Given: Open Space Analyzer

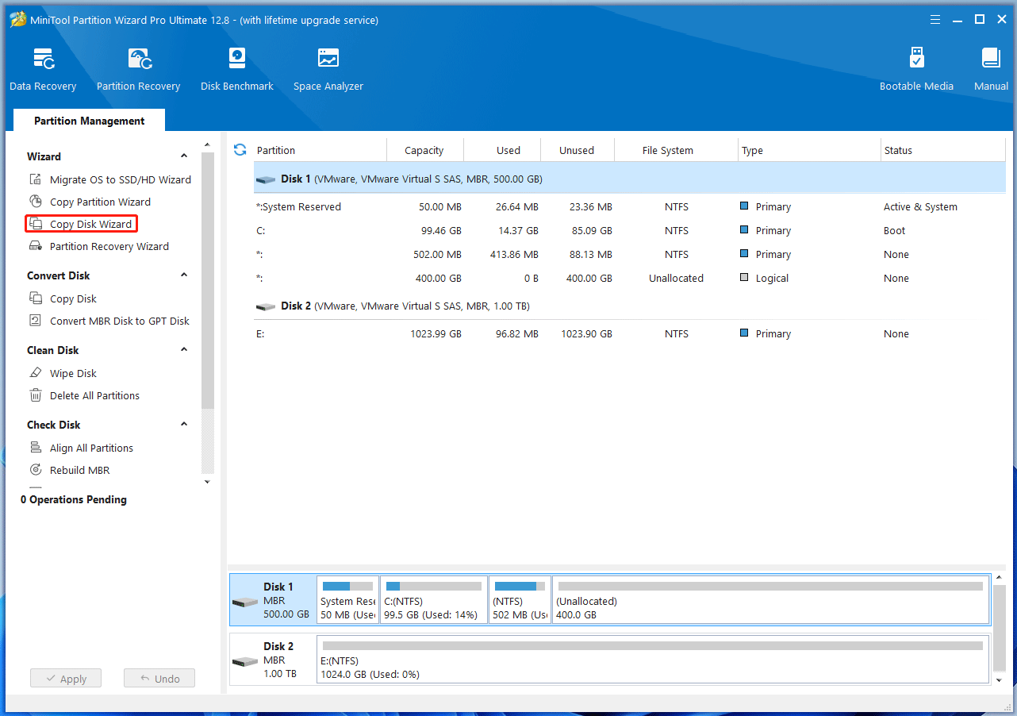Looking at the screenshot, I should point(328,70).
